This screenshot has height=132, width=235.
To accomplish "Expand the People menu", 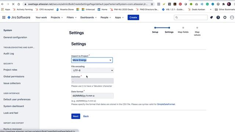I will click(106, 18).
